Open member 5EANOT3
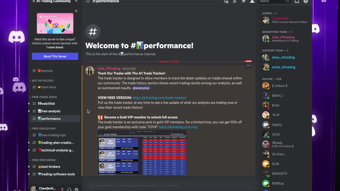 pos(285,173)
